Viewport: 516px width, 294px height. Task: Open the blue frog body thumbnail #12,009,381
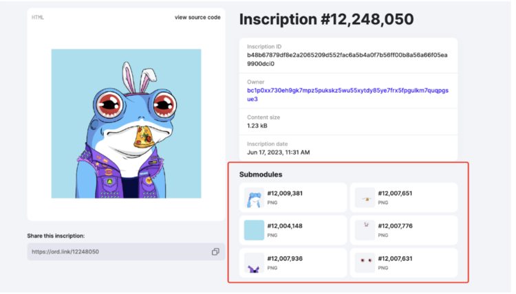(x=255, y=199)
